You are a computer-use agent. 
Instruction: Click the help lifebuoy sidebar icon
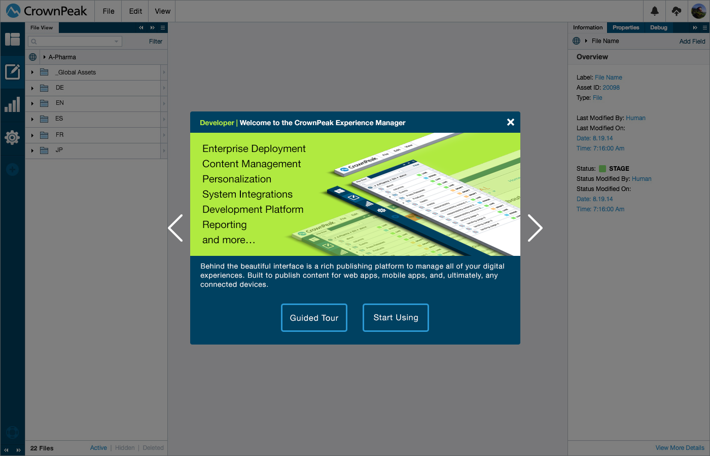[x=12, y=432]
